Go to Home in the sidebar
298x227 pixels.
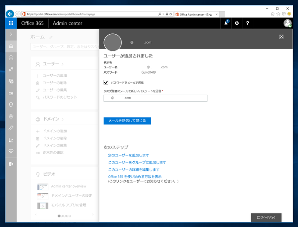[11, 46]
